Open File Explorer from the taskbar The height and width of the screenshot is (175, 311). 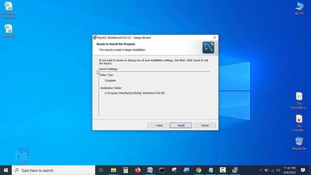click(113, 170)
